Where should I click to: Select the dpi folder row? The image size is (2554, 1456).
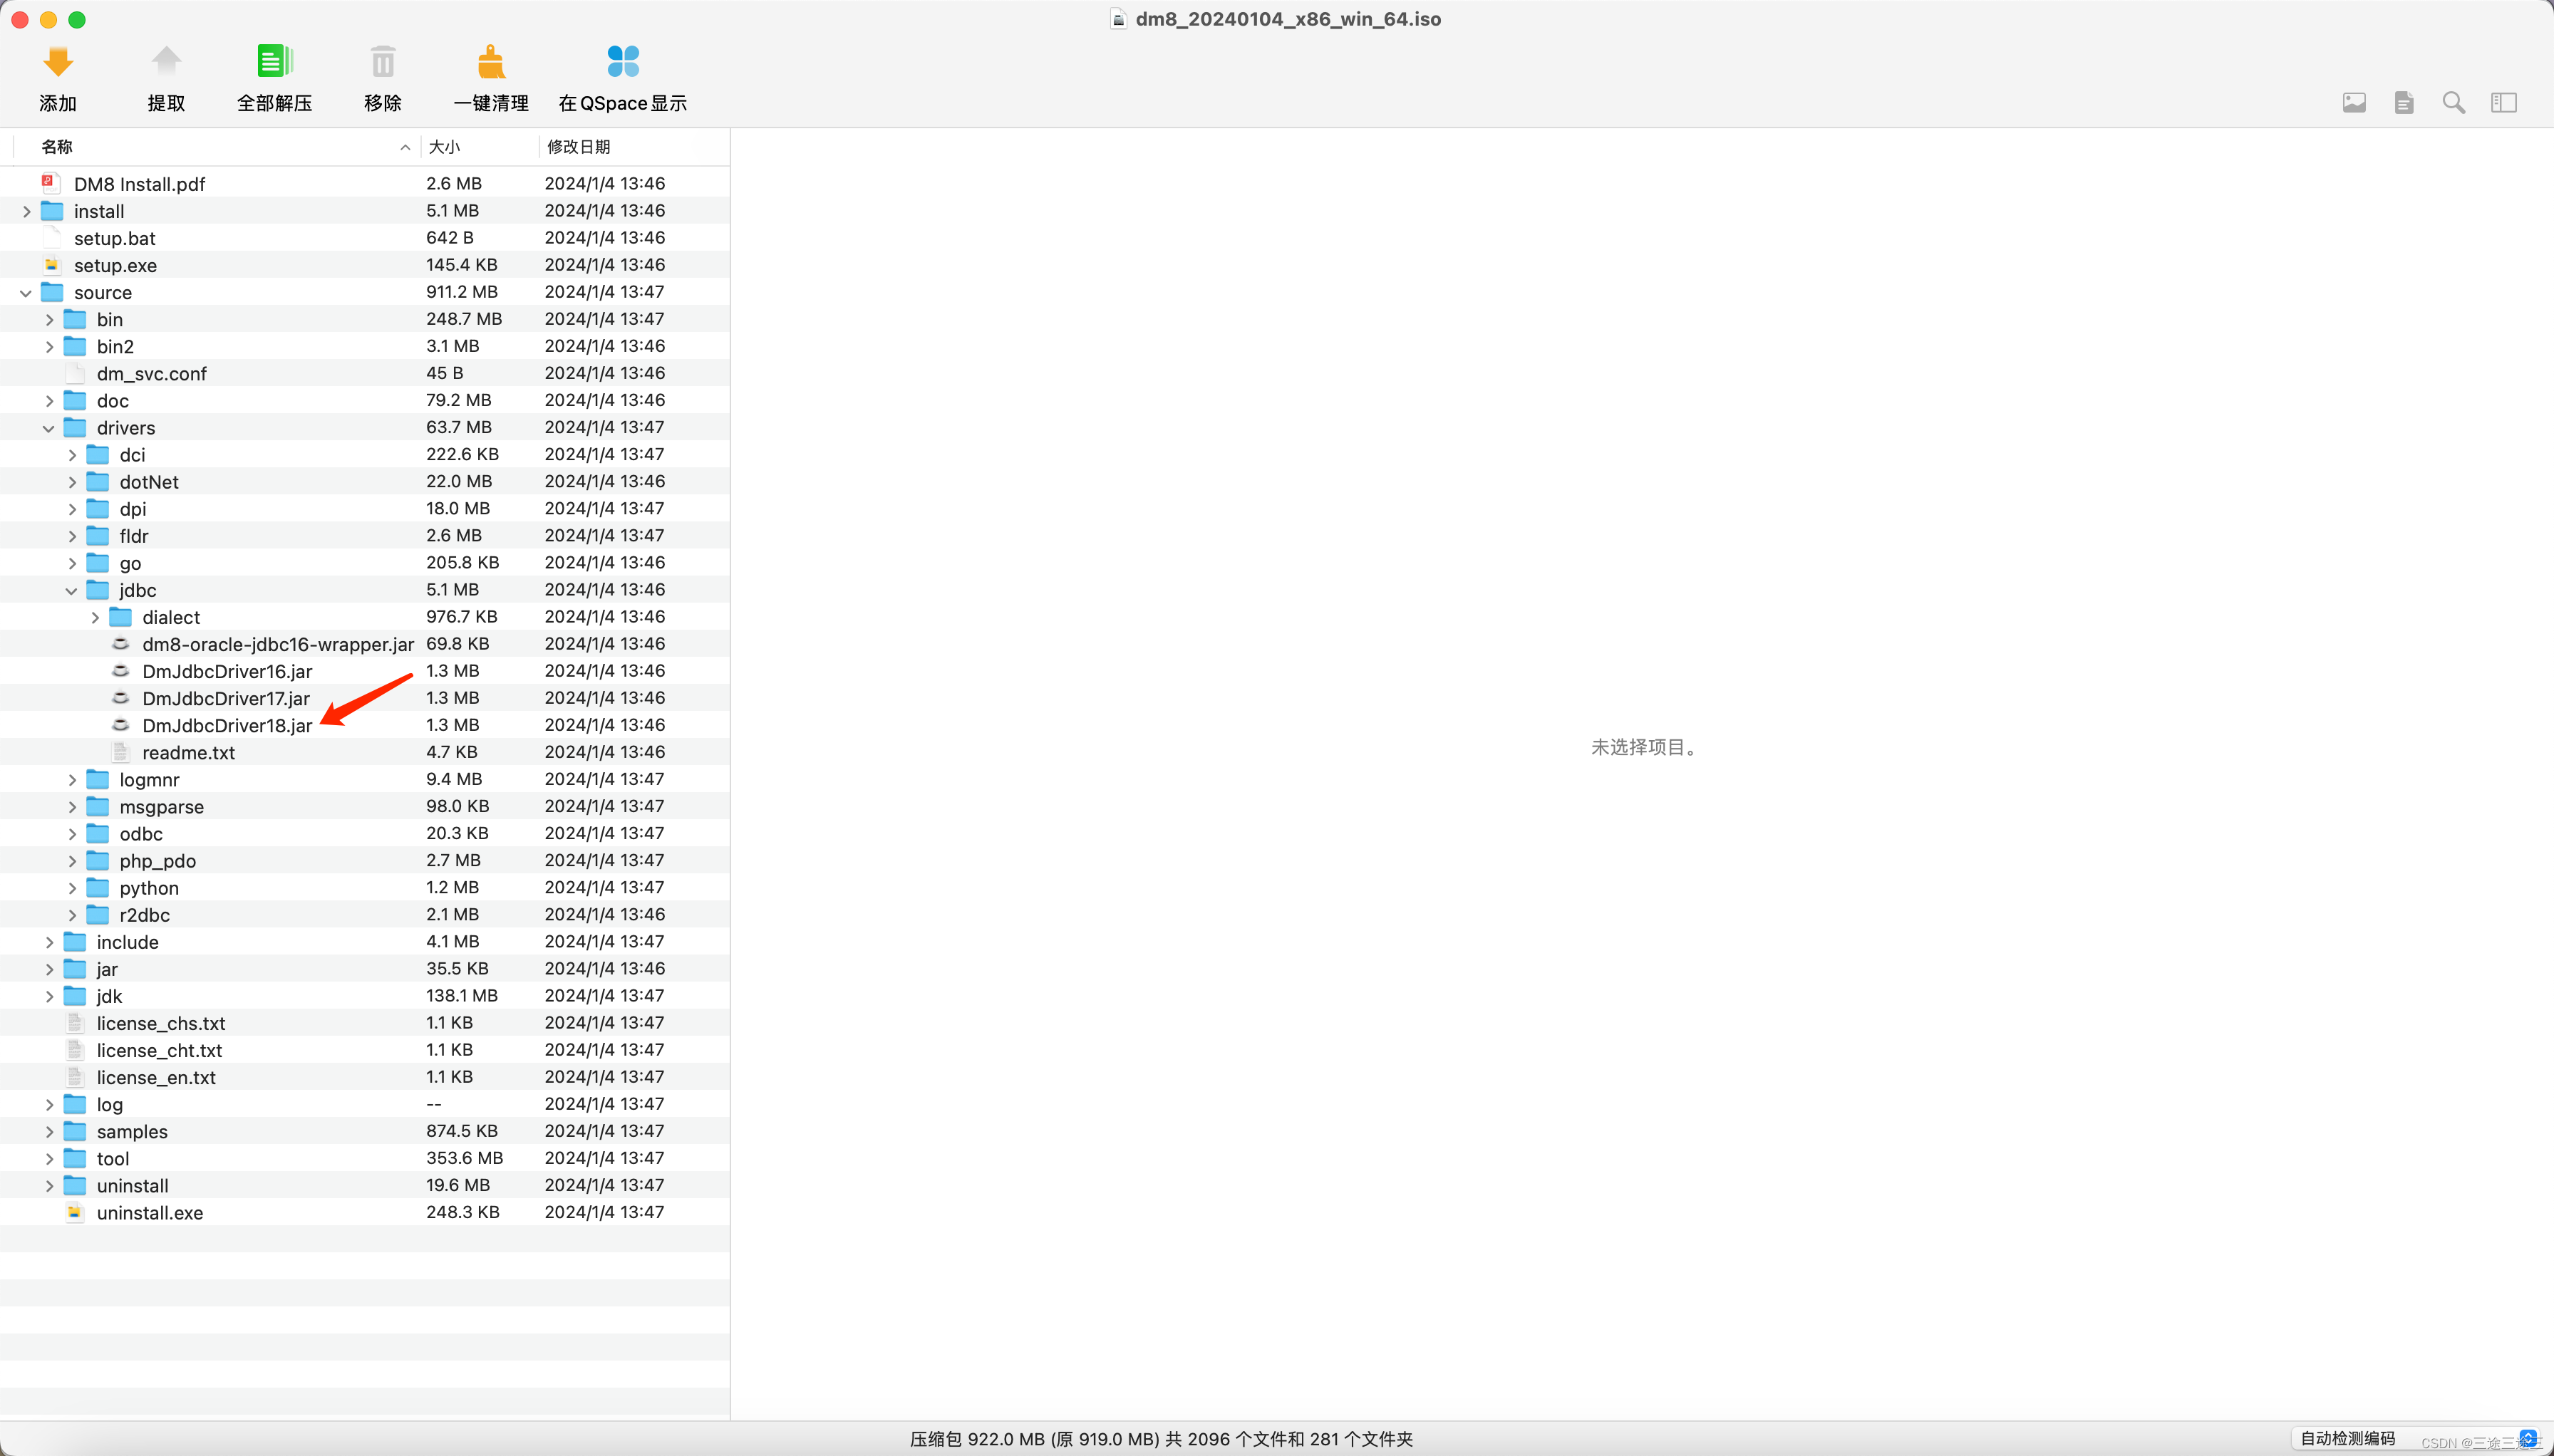[364, 508]
